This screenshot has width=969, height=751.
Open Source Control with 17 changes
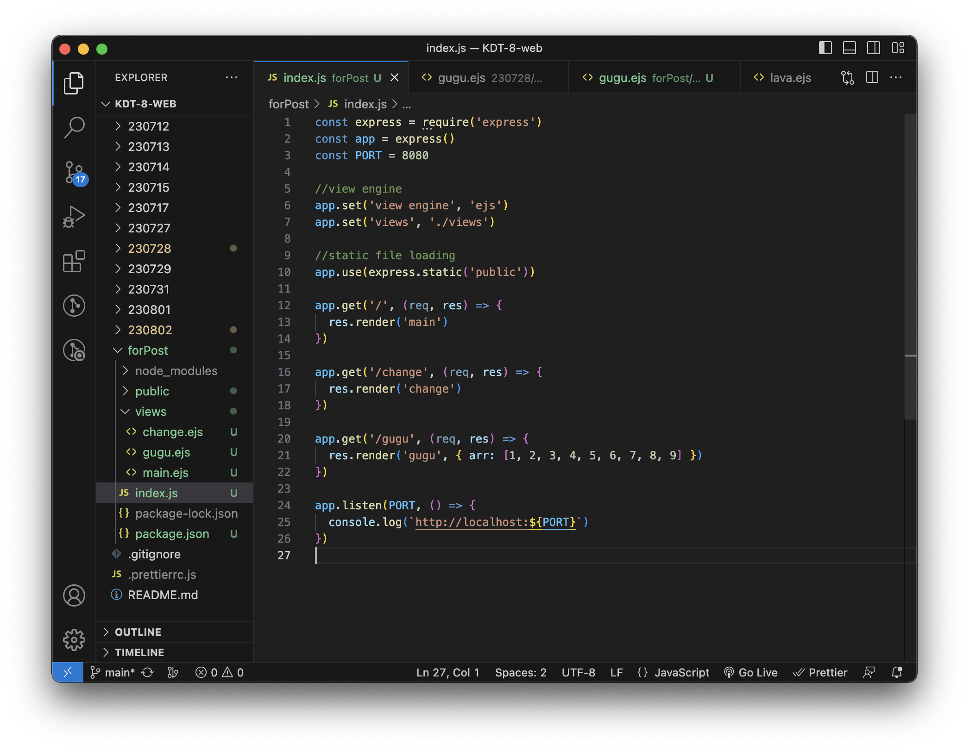point(75,173)
